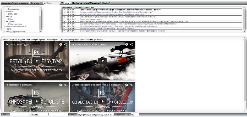Open the "[Добавить статью]" menu link
The image size is (247, 117).
pyautogui.click(x=81, y=3)
